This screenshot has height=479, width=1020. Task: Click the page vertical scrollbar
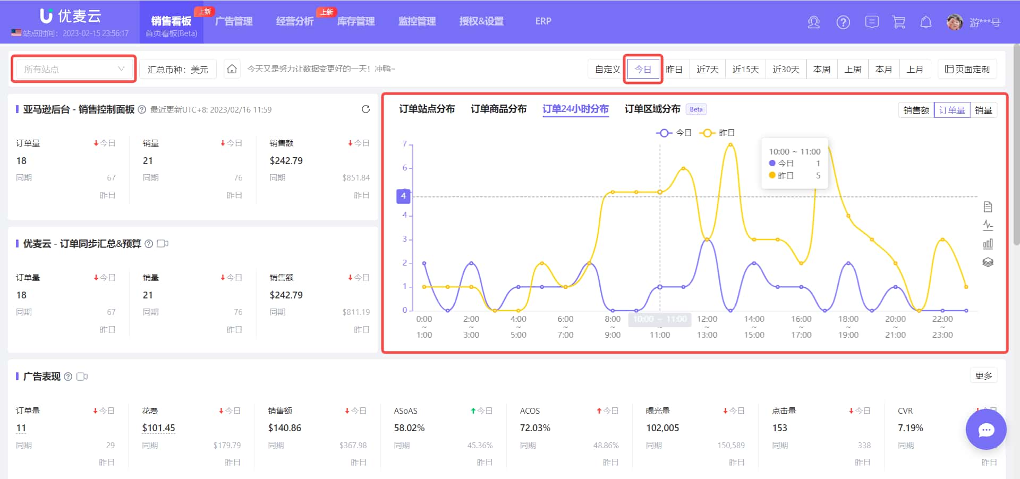click(1017, 143)
